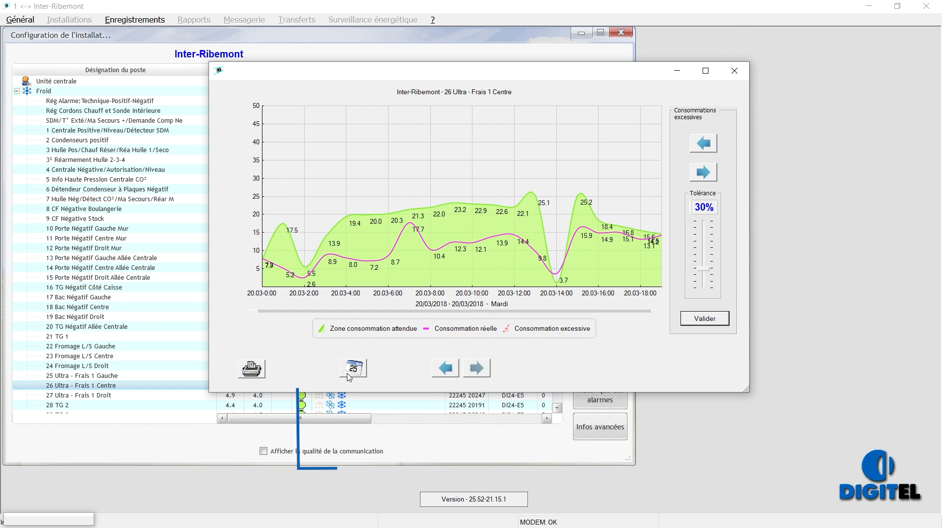Viewport: 942px width, 528px height.
Task: Click the Unité centrale icon
Action: coord(26,81)
